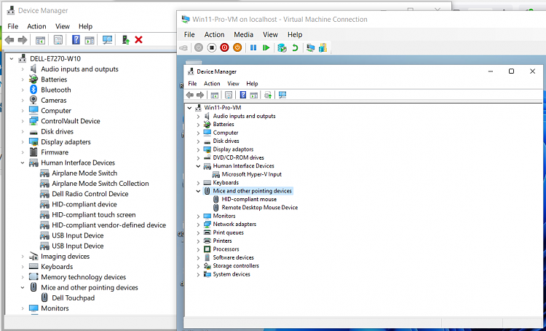The width and height of the screenshot is (546, 331).
Task: Select Memory technology devices in host tree
Action: [x=84, y=277]
